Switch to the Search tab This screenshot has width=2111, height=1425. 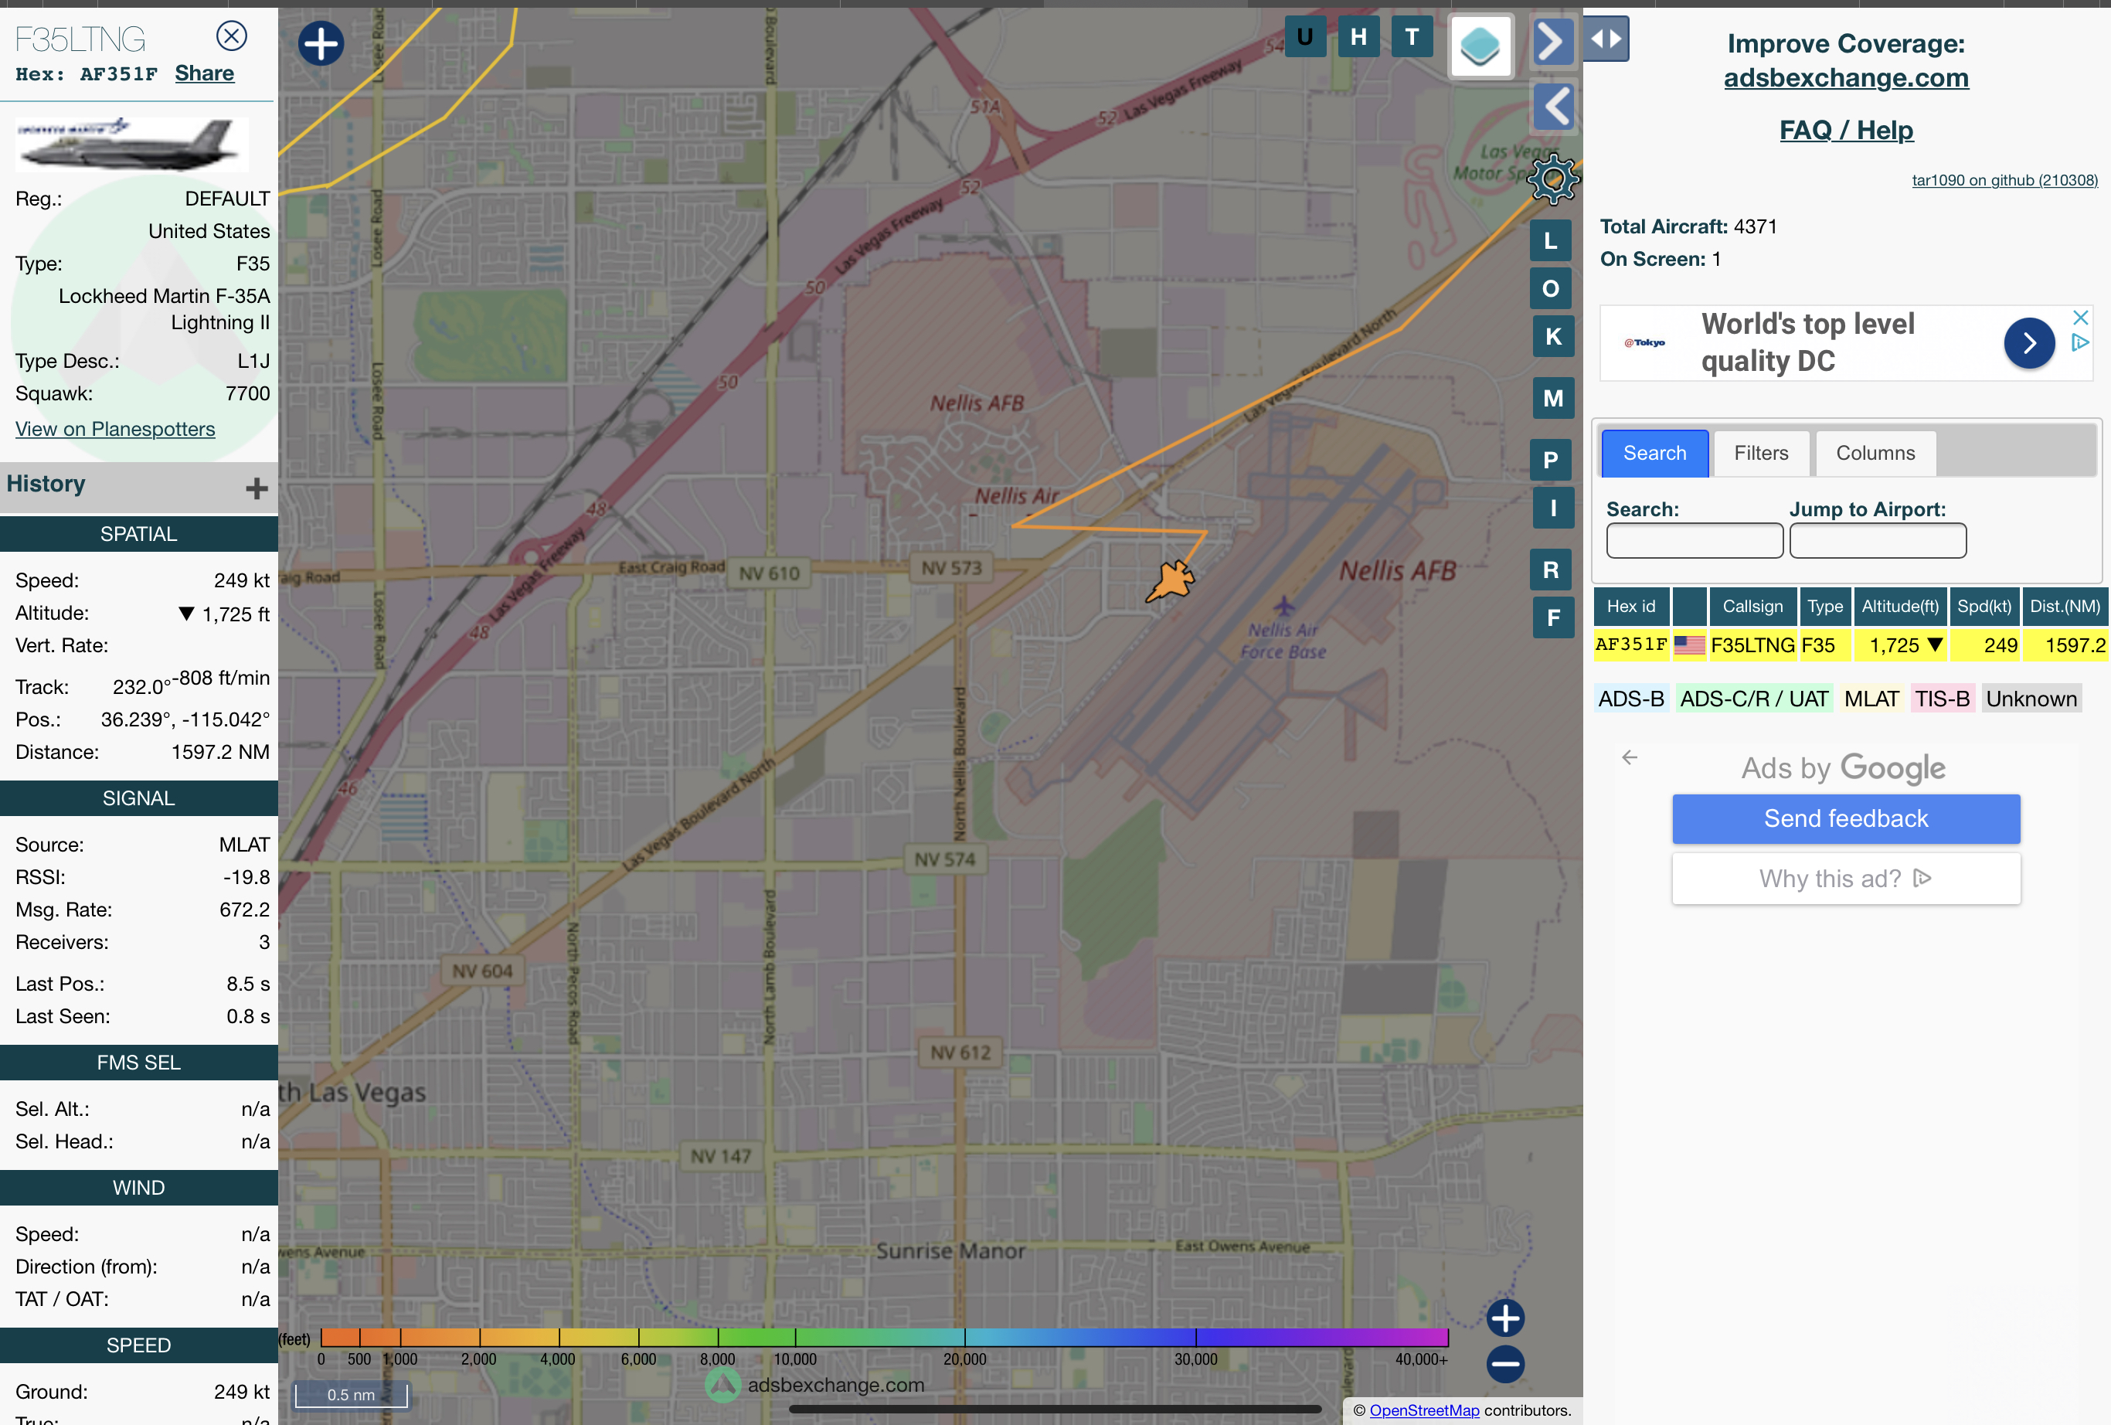click(x=1654, y=453)
